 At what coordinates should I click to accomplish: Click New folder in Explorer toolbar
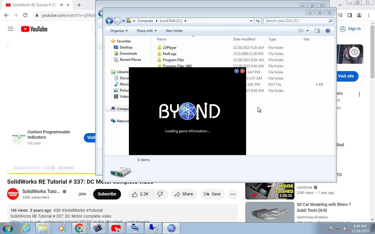(x=174, y=31)
